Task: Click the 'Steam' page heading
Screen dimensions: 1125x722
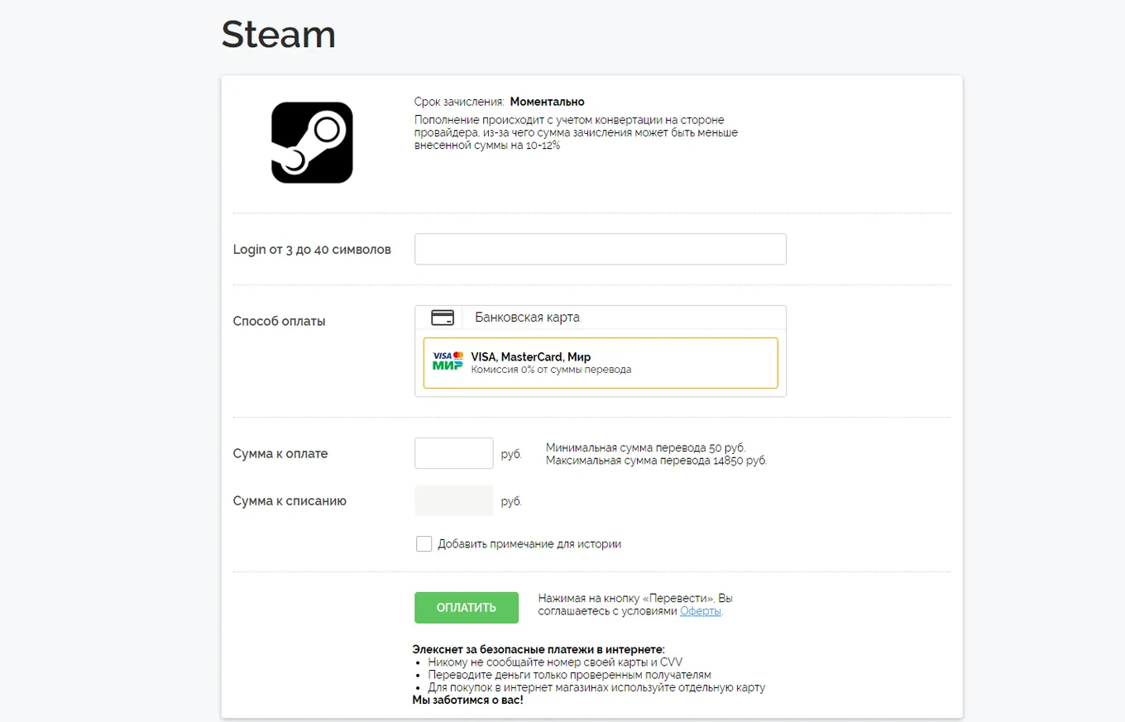Action: pos(279,35)
